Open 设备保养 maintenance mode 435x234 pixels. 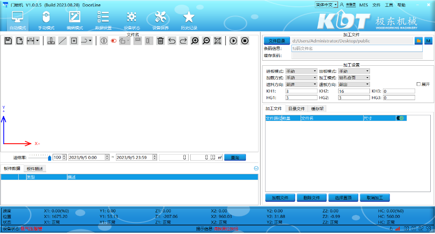tap(160, 21)
